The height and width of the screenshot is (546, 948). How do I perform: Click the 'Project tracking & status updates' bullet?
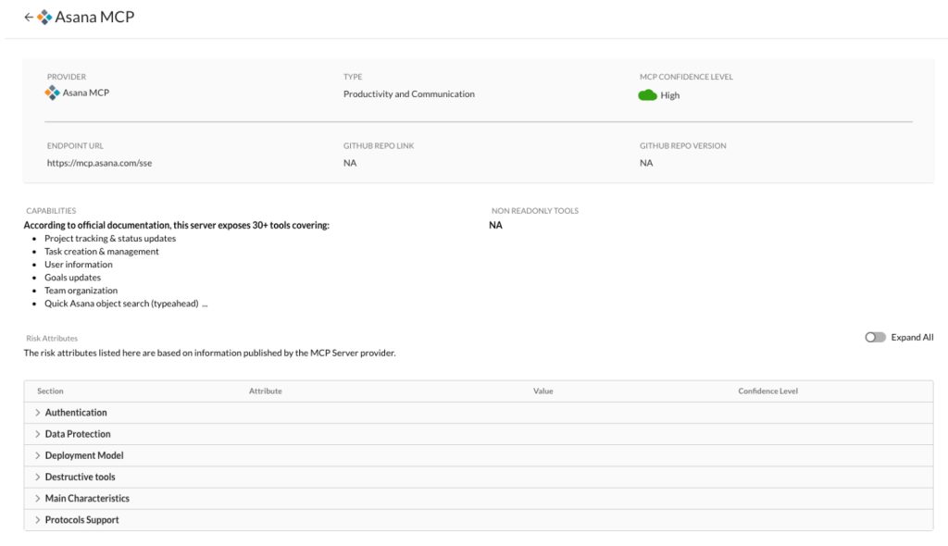click(110, 238)
